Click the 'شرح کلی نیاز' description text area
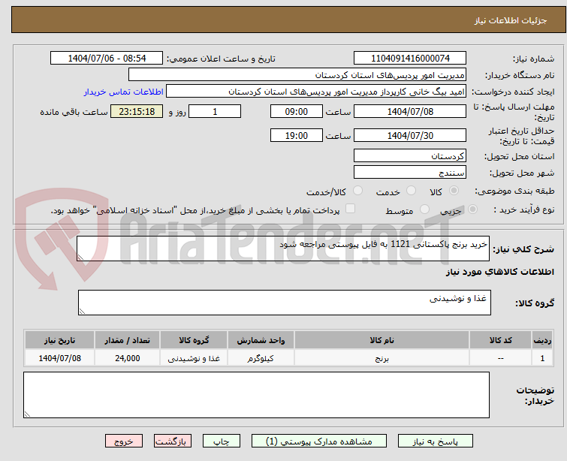 pyautogui.click(x=283, y=249)
